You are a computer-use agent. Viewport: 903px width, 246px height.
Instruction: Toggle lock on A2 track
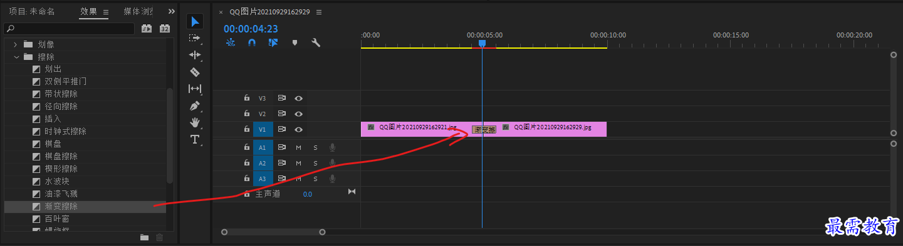[247, 163]
